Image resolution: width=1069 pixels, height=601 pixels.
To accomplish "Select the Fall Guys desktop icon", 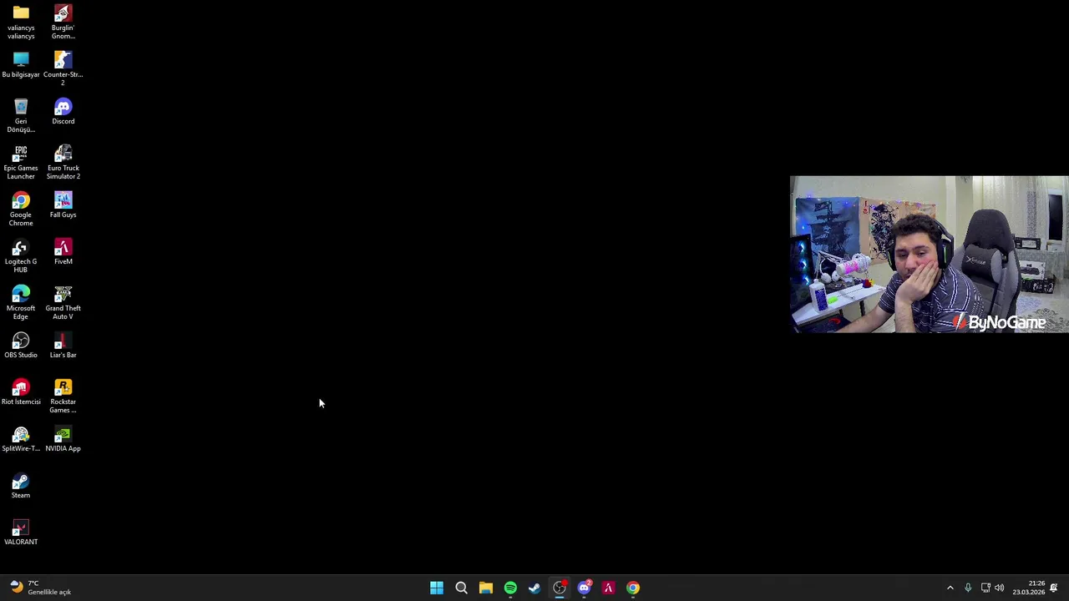I will point(63,205).
